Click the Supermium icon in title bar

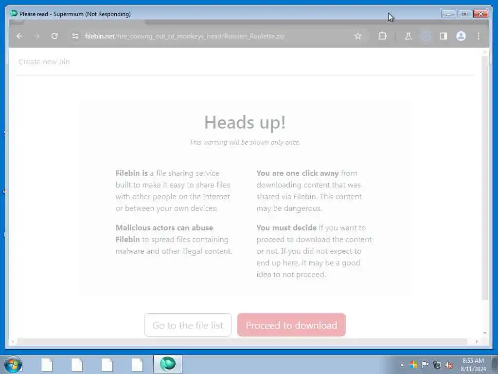tap(13, 13)
